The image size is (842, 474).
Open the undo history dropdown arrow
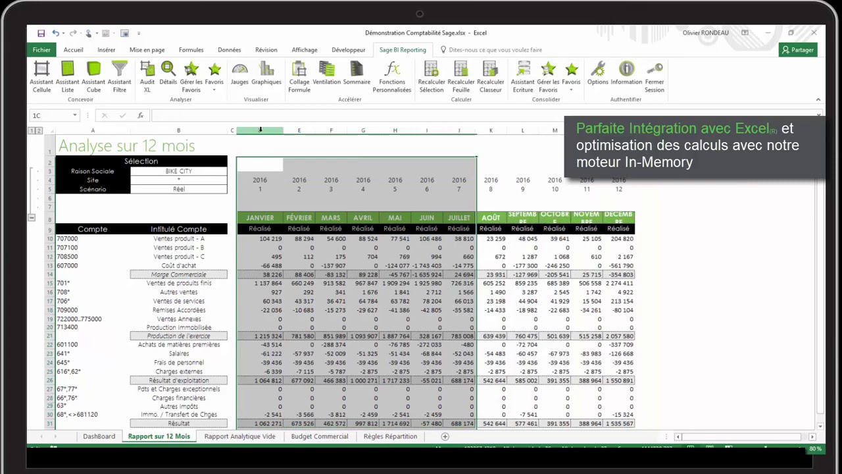(x=64, y=33)
